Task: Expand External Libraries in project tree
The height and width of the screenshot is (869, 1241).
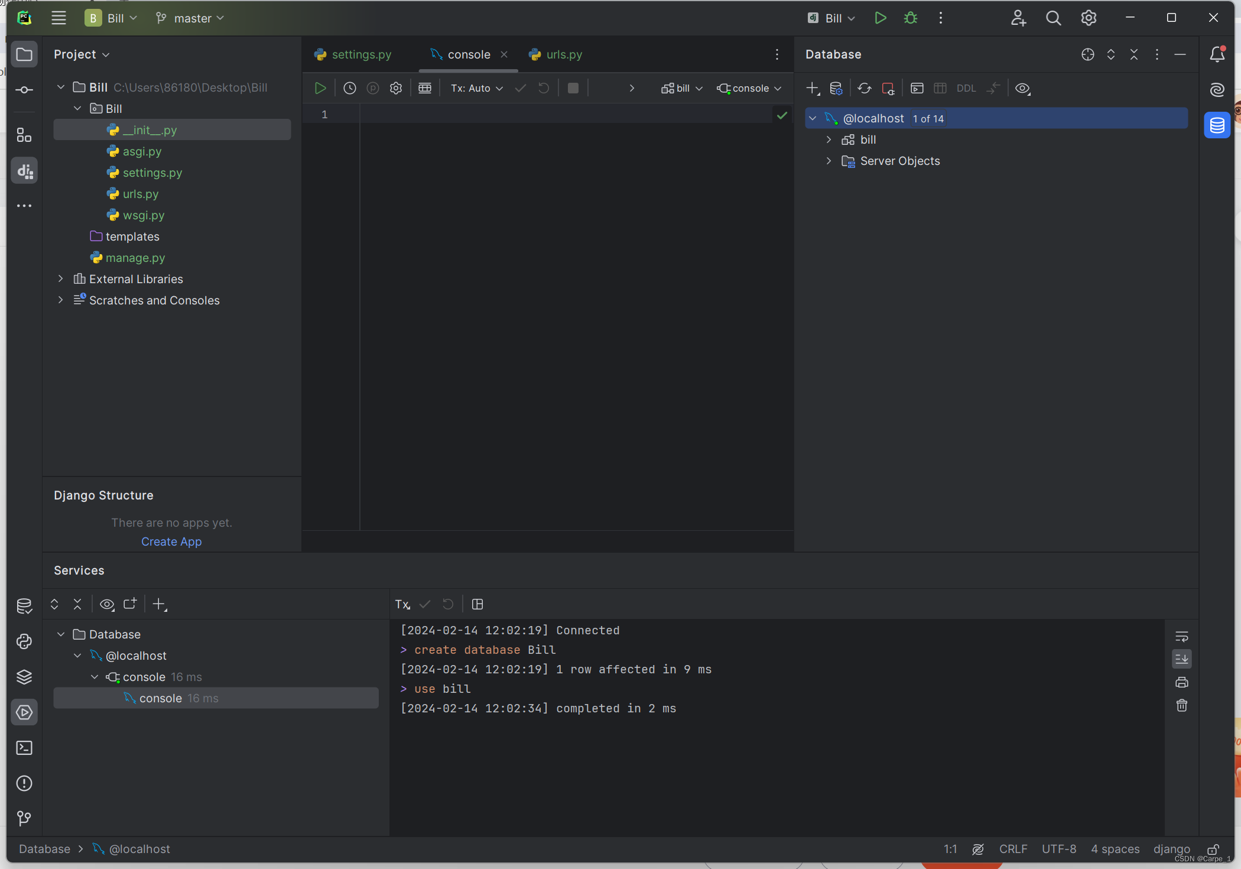Action: 60,279
